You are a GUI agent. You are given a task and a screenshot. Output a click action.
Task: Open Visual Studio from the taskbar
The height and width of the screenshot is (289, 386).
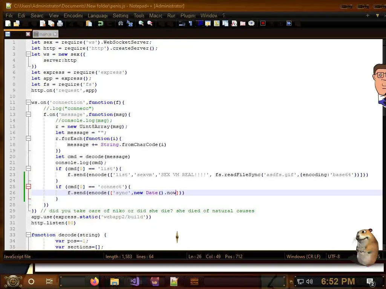click(x=135, y=281)
